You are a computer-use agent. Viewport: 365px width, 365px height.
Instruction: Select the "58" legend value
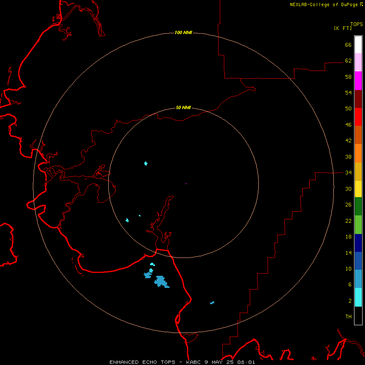point(348,77)
